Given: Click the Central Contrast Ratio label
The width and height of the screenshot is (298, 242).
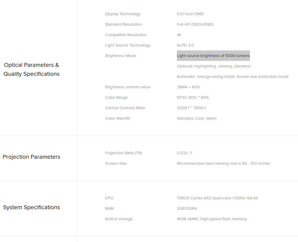Looking at the screenshot, I should 125,108.
